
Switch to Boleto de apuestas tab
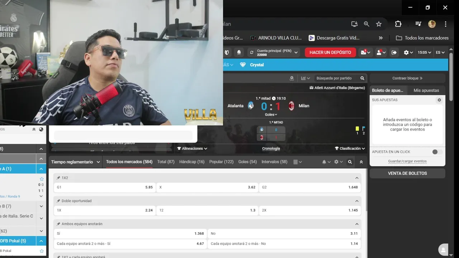click(387, 90)
